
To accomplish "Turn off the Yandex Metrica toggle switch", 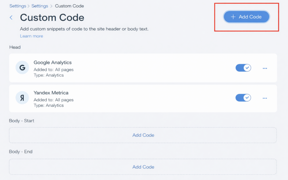I will click(x=243, y=98).
